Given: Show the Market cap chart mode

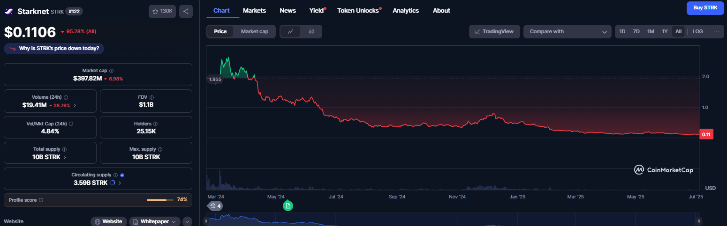Looking at the screenshot, I should click(255, 31).
